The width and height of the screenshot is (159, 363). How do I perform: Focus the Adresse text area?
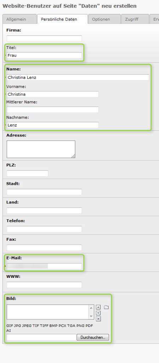[x=41, y=149]
